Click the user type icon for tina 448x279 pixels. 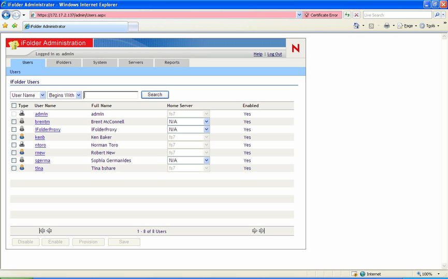22,167
